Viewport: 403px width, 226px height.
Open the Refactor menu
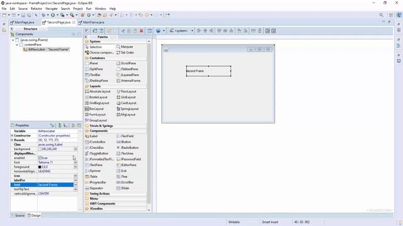coord(37,9)
